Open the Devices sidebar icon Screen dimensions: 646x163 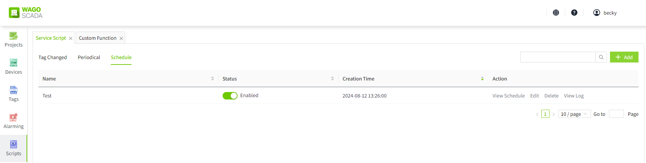tap(14, 63)
